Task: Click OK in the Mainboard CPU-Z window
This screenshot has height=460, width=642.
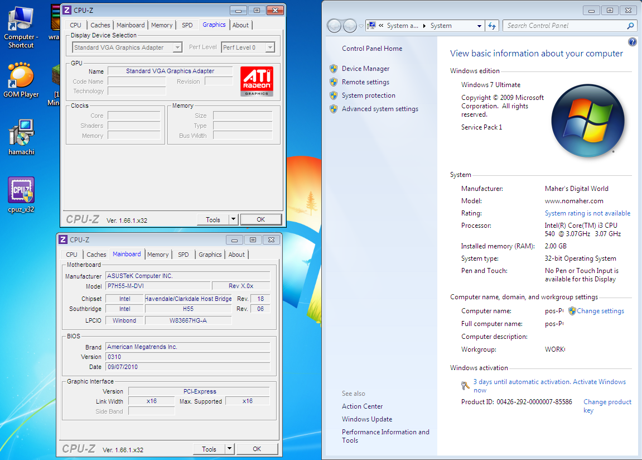Action: [257, 449]
